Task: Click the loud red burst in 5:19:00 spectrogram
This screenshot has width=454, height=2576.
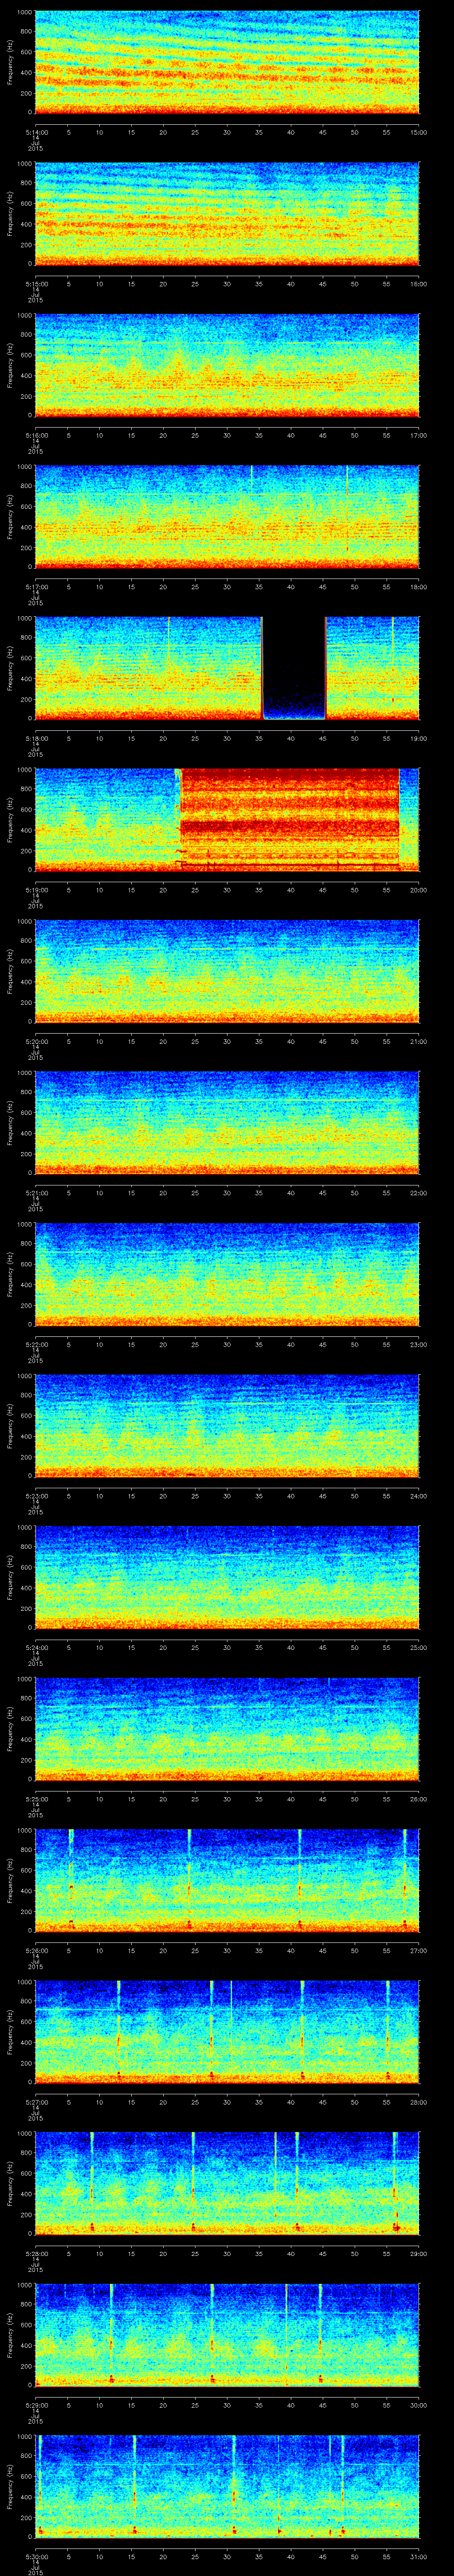Action: (x=290, y=819)
